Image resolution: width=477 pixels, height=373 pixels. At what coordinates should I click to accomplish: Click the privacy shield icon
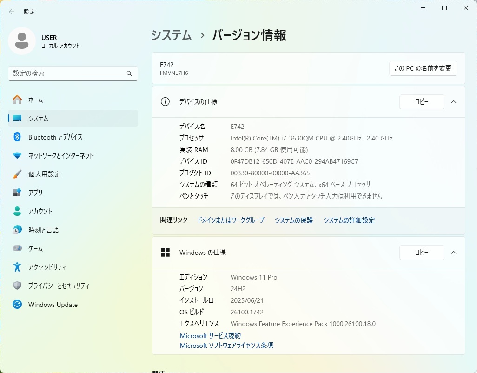click(x=17, y=286)
